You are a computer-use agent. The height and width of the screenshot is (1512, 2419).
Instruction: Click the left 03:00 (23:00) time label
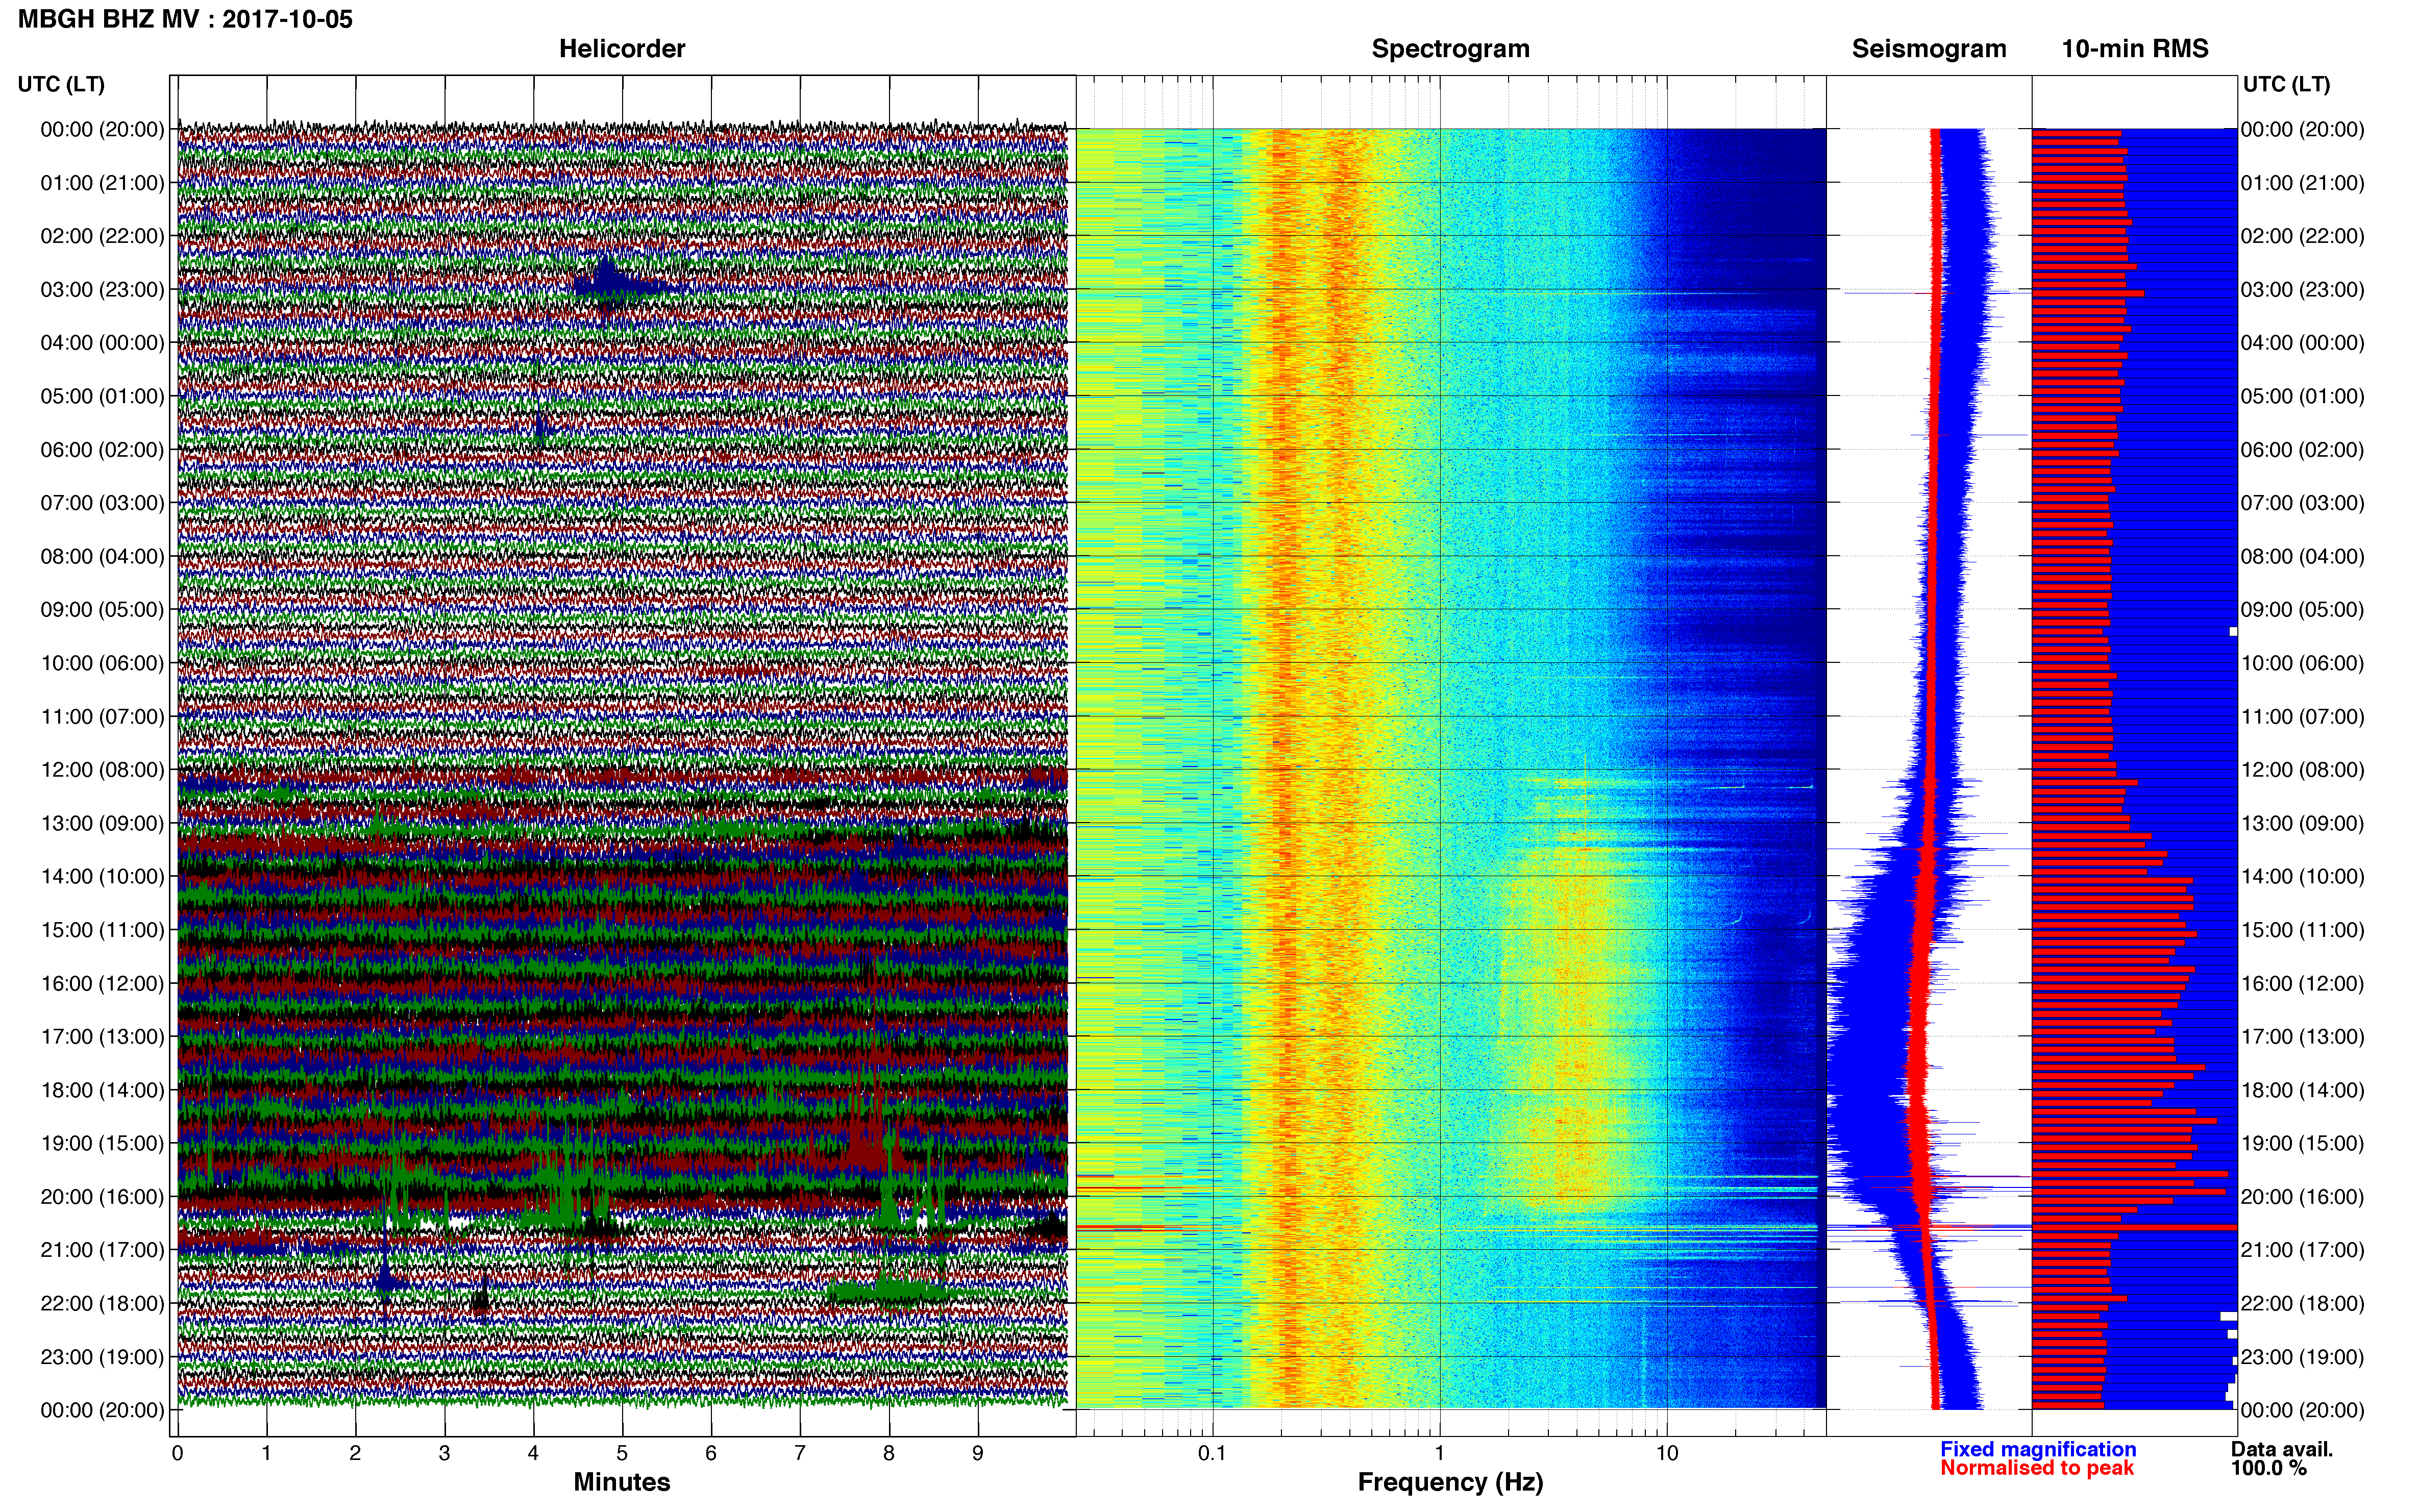(x=102, y=289)
